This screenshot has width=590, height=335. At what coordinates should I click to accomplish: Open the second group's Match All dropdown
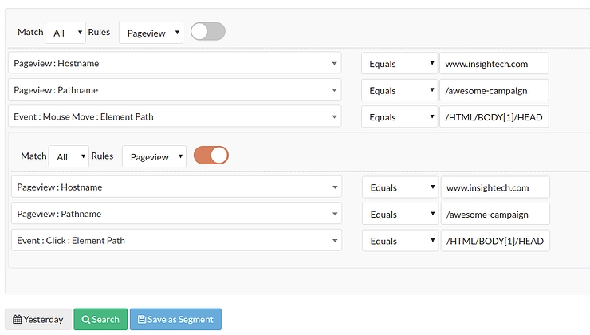click(69, 156)
